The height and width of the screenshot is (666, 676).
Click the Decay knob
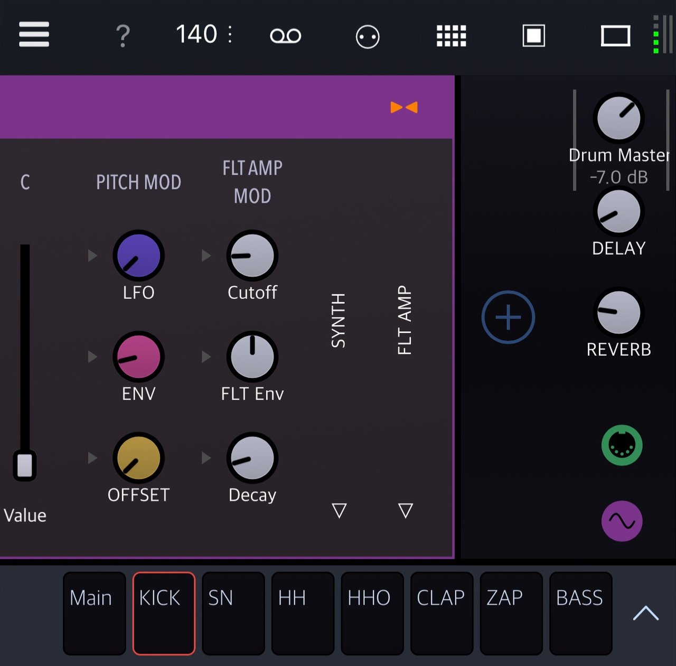pyautogui.click(x=252, y=458)
